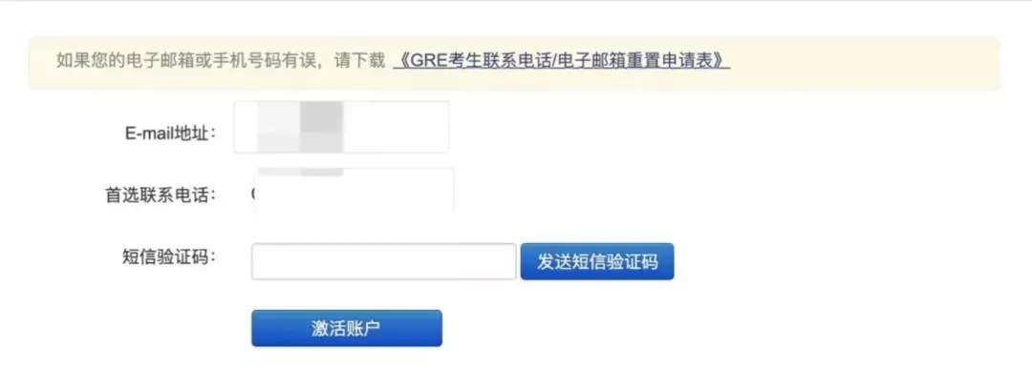The height and width of the screenshot is (391, 1032).
Task: Click the mosaic-covered email address area
Action: pyautogui.click(x=341, y=127)
